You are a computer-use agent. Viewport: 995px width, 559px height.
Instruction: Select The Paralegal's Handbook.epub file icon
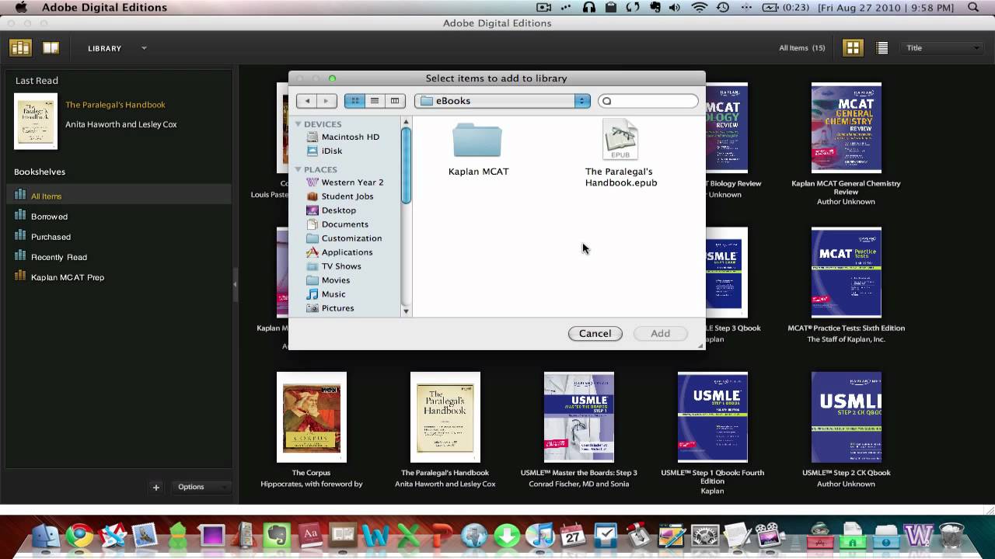pos(620,140)
